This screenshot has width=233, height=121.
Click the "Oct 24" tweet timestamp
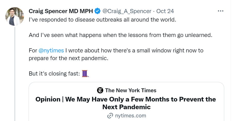tap(165, 11)
